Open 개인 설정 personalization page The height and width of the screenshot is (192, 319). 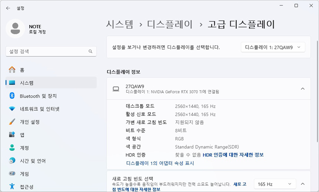tap(30, 122)
